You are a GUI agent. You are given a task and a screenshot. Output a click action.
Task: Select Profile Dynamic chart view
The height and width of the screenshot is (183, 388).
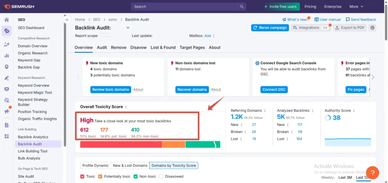tap(95, 166)
